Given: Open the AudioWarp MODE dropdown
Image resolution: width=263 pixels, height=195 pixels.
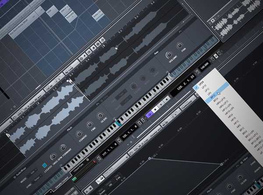Looking at the screenshot, I should point(33,172).
